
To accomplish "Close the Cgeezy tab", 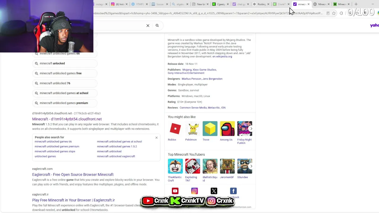I will point(228,4).
